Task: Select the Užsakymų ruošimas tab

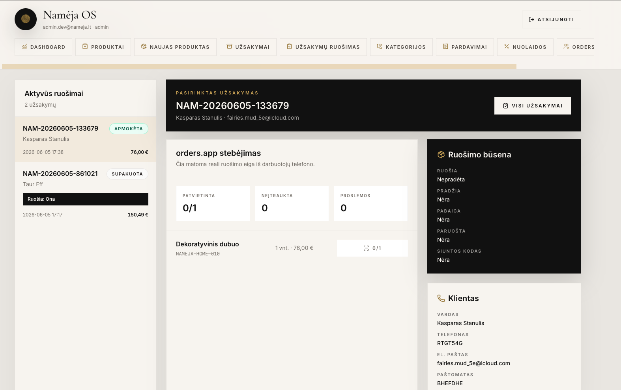Action: (323, 47)
